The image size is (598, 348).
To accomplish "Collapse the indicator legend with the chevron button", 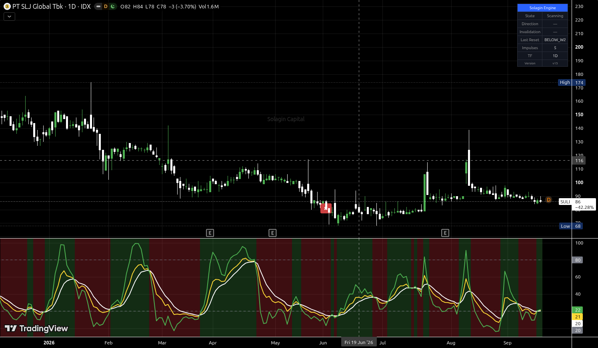I will pos(9,16).
